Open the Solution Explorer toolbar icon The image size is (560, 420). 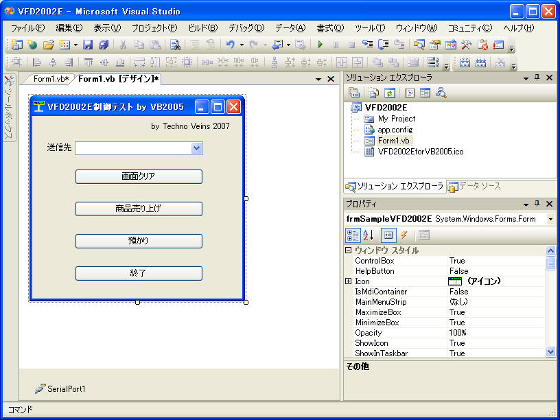click(x=419, y=45)
